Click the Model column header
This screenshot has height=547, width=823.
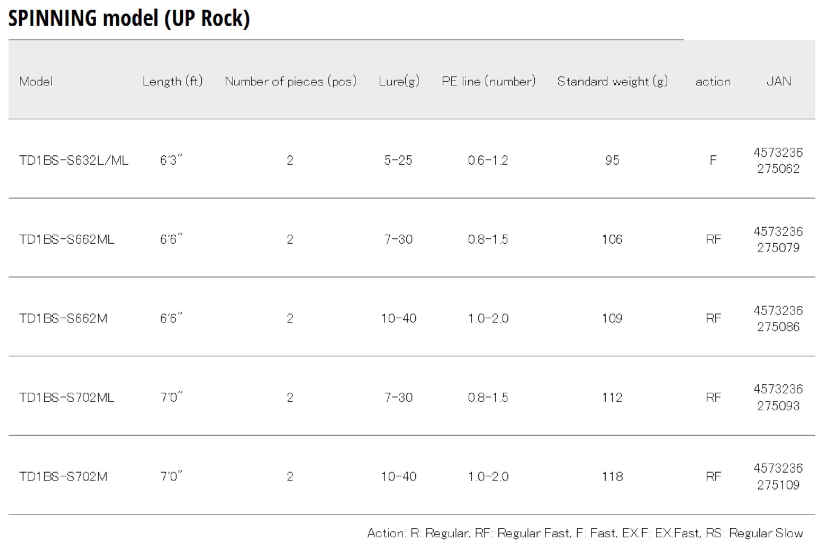(36, 81)
